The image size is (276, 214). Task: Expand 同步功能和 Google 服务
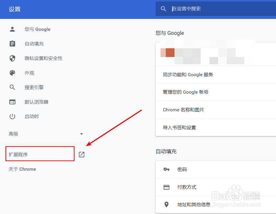click(188, 75)
